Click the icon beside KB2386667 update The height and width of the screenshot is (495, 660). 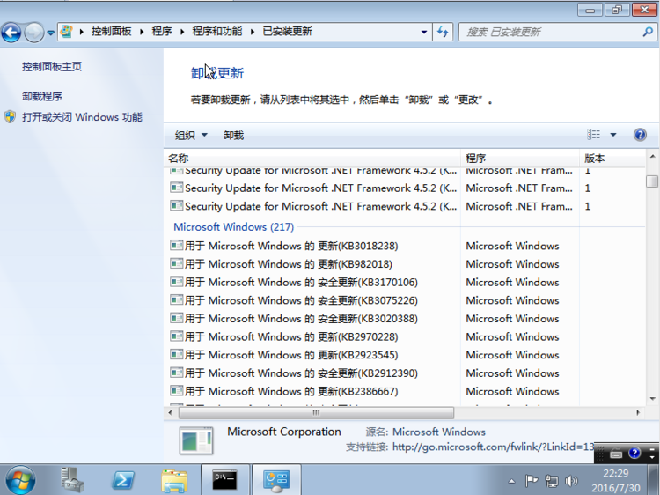tap(176, 390)
